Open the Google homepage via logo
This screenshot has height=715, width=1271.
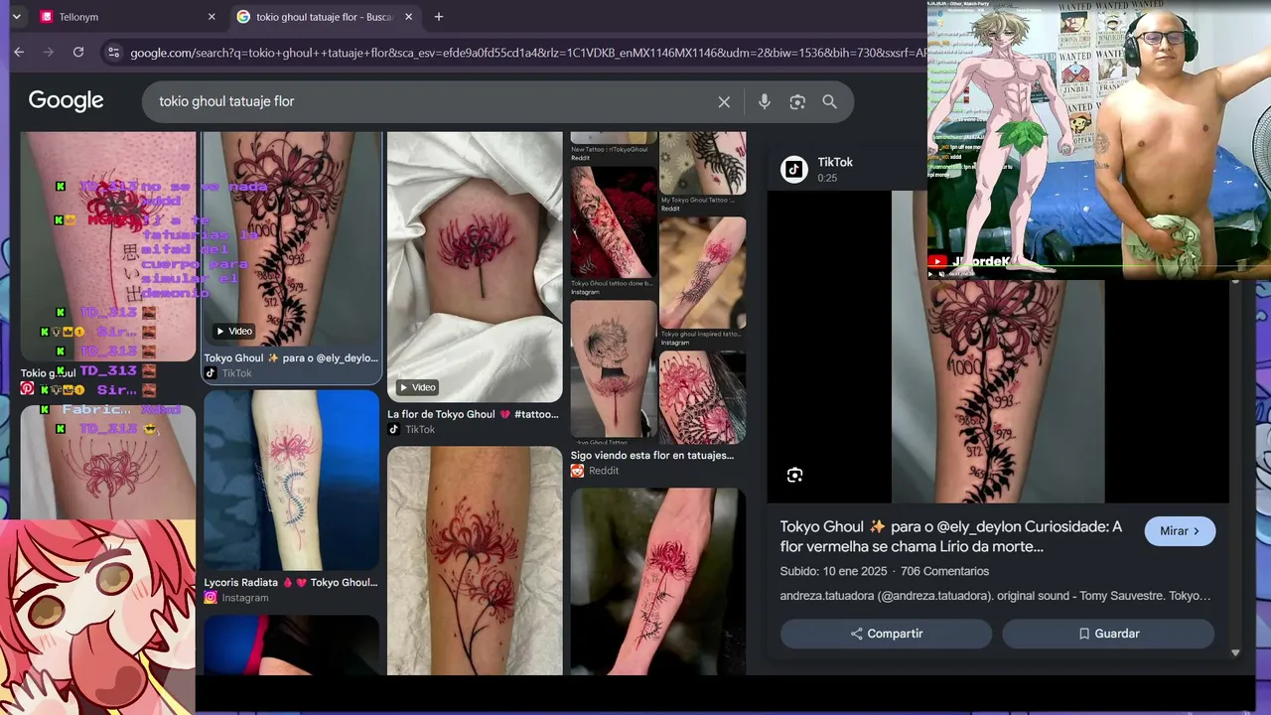click(x=66, y=100)
